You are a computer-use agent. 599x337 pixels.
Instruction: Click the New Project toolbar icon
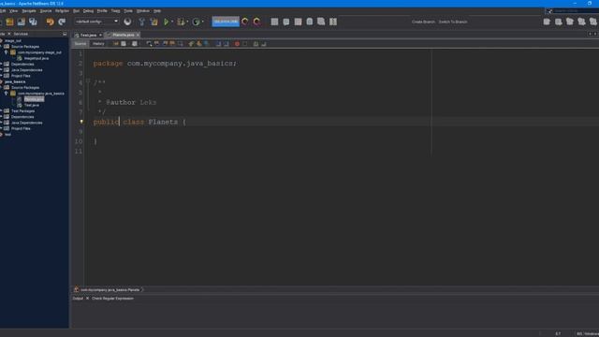[x=9, y=22]
